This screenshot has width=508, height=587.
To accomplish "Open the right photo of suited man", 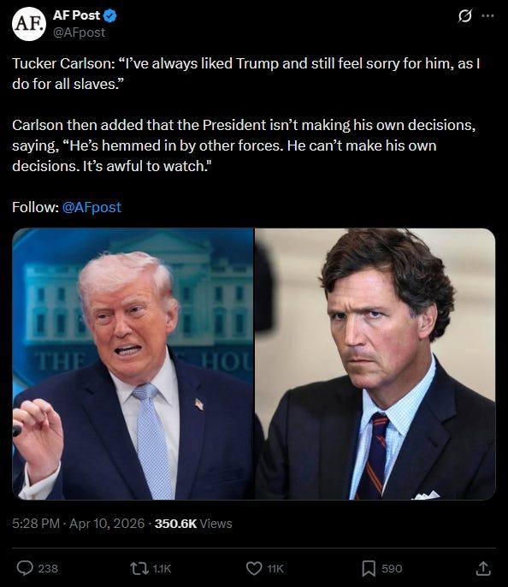I will coord(375,364).
